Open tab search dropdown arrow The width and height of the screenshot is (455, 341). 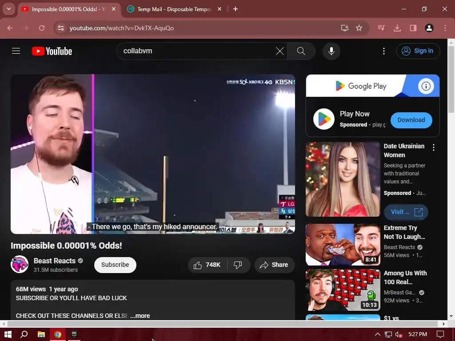(x=9, y=9)
